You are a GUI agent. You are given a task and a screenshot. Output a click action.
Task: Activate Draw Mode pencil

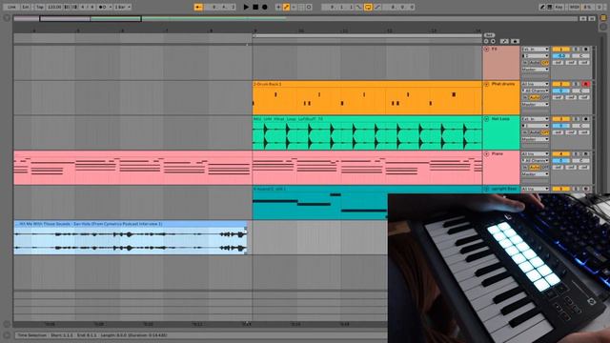tap(542, 7)
